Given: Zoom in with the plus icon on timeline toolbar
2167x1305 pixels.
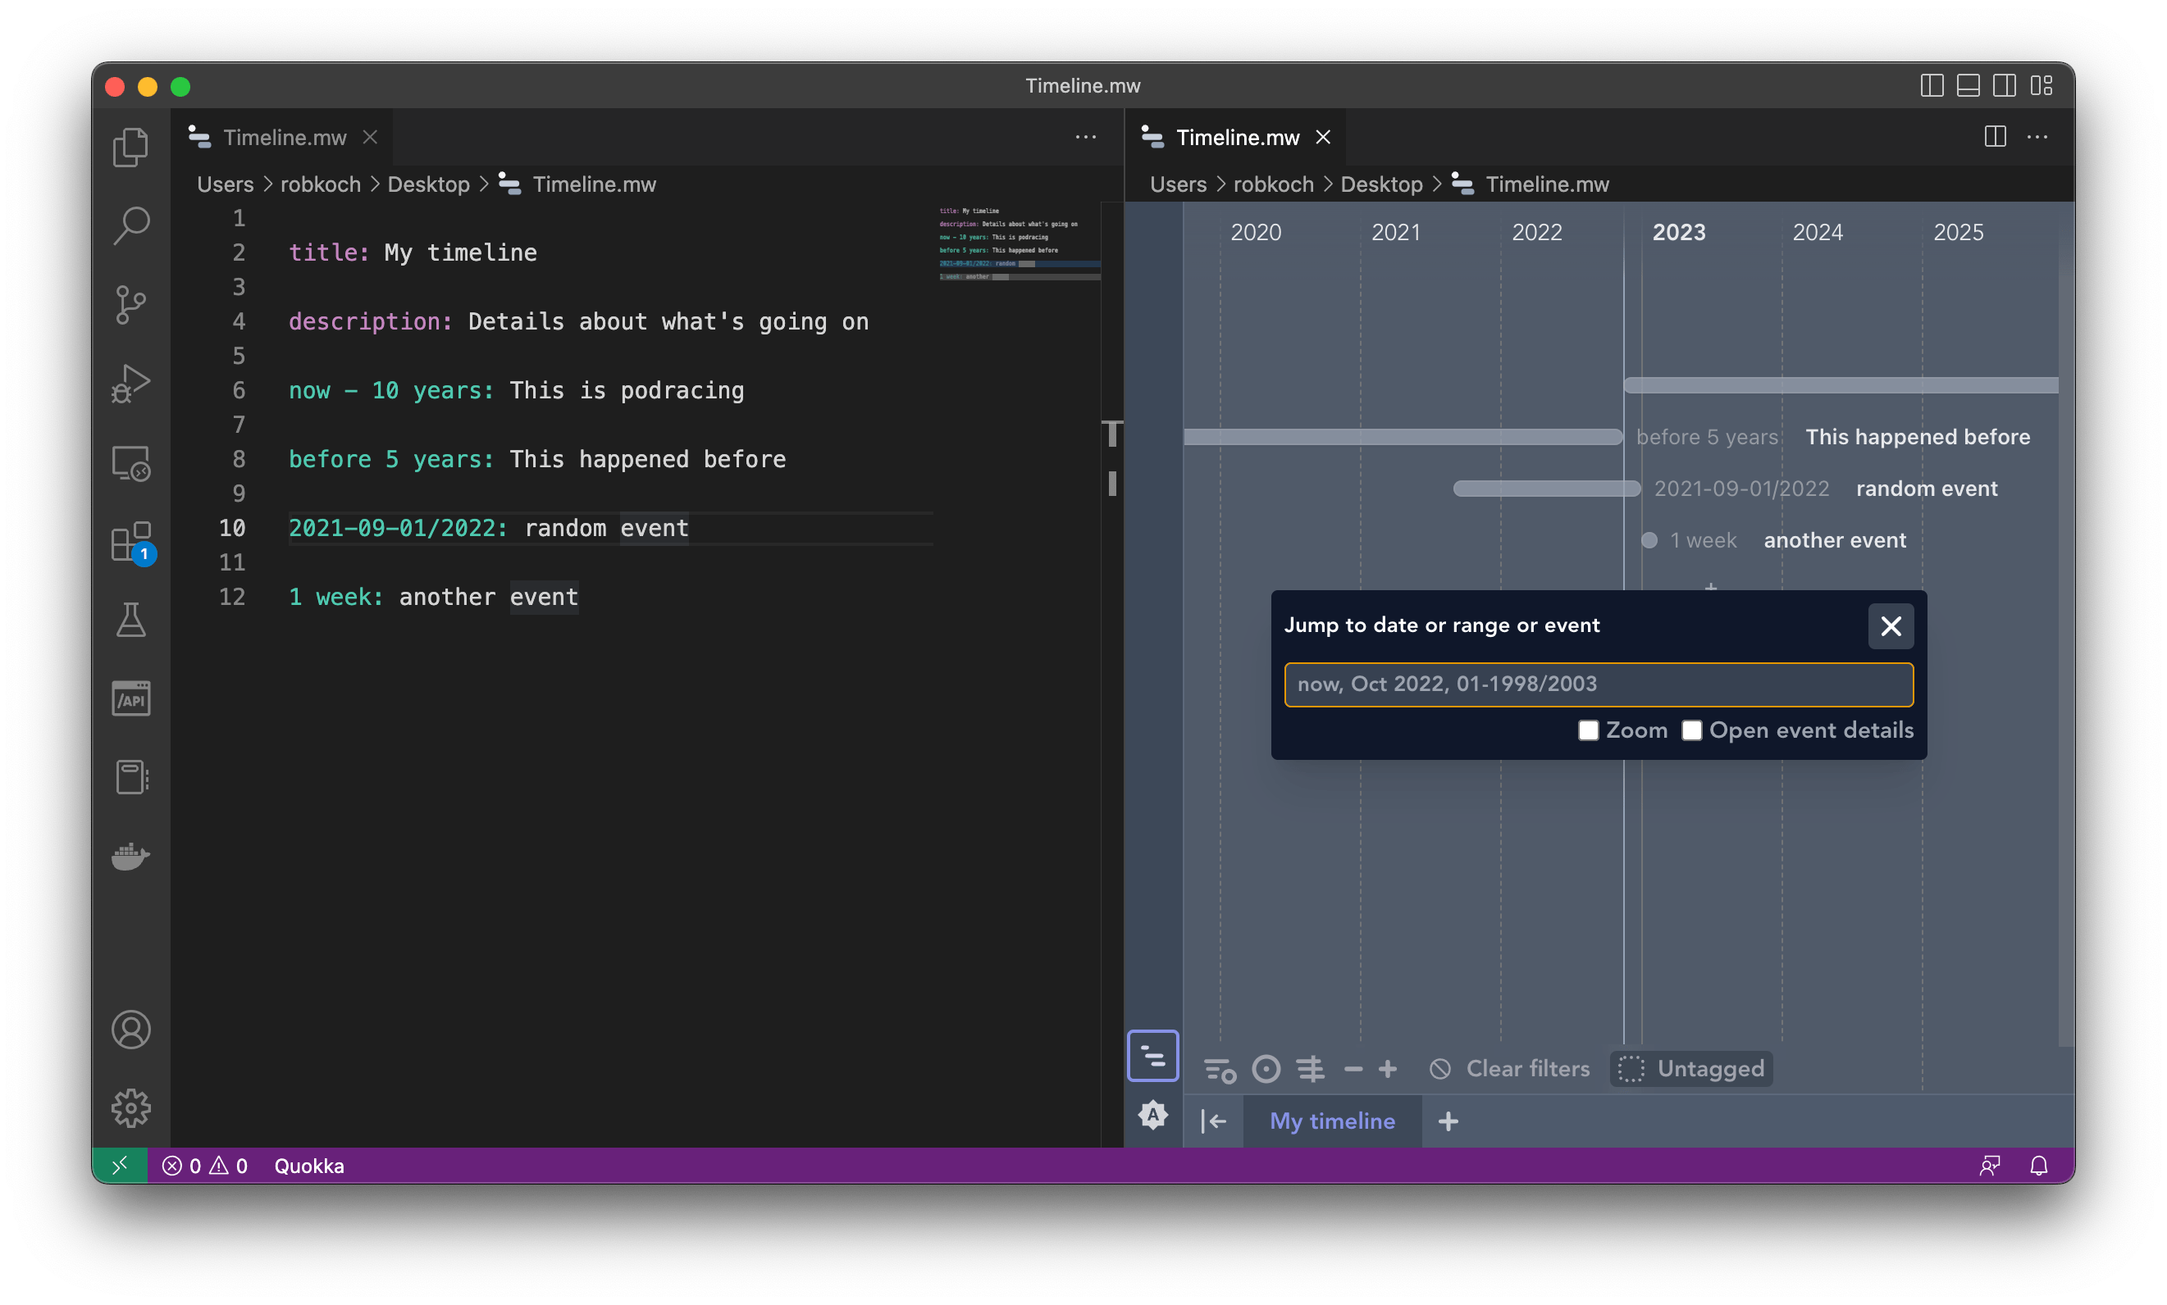Looking at the screenshot, I should coord(1389,1069).
